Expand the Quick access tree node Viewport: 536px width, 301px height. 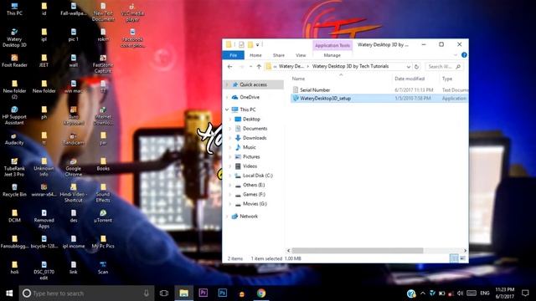[227, 84]
